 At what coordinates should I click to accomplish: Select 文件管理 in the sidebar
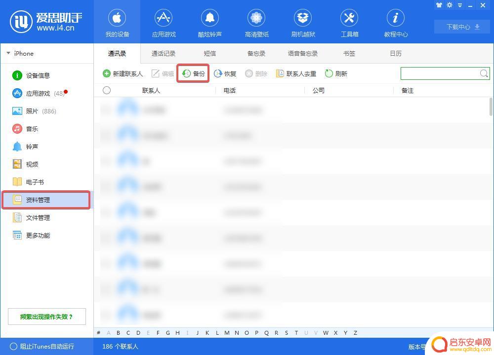pyautogui.click(x=31, y=217)
